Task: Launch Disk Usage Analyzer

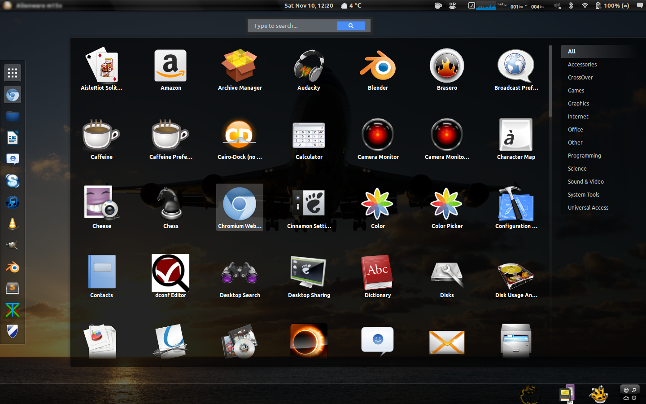Action: (x=516, y=277)
